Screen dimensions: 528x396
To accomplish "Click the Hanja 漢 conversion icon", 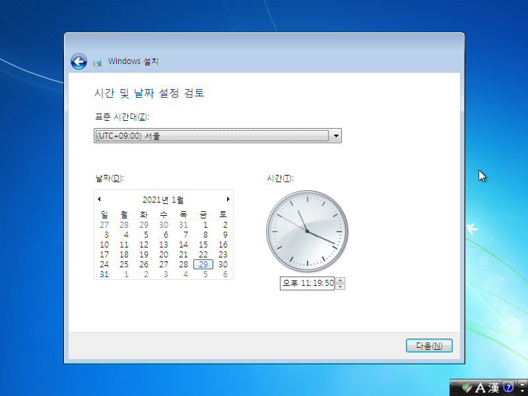I will click(494, 387).
